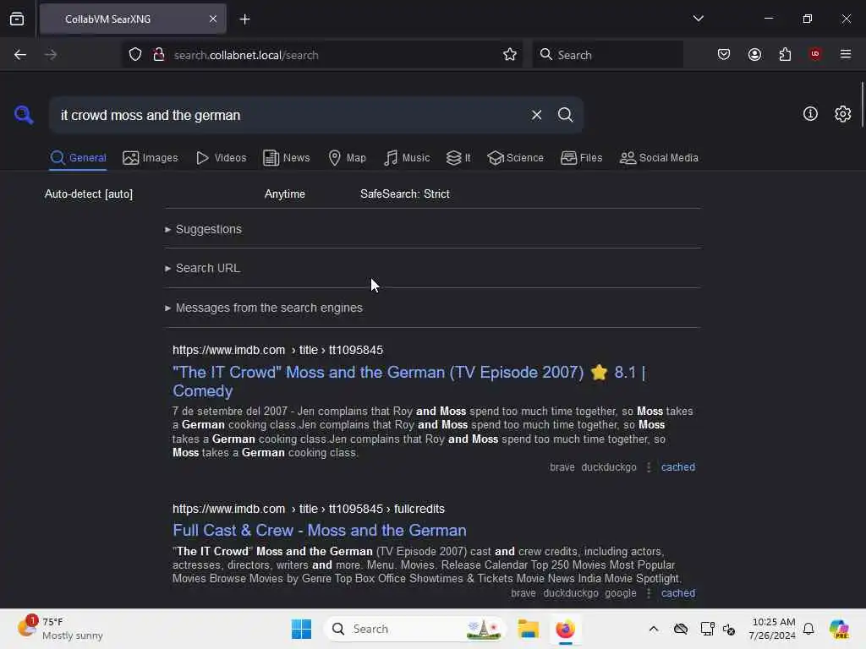866x649 pixels.
Task: Switch to Images search tab
Action: coord(151,158)
